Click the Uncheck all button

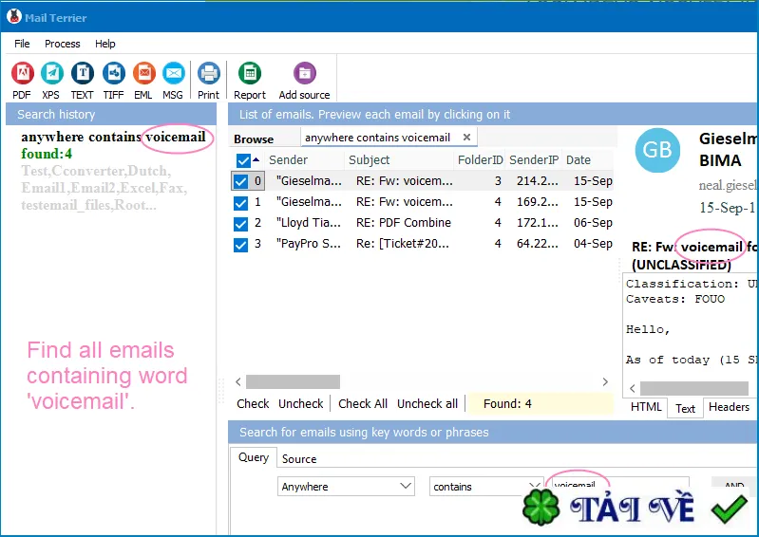click(x=427, y=403)
